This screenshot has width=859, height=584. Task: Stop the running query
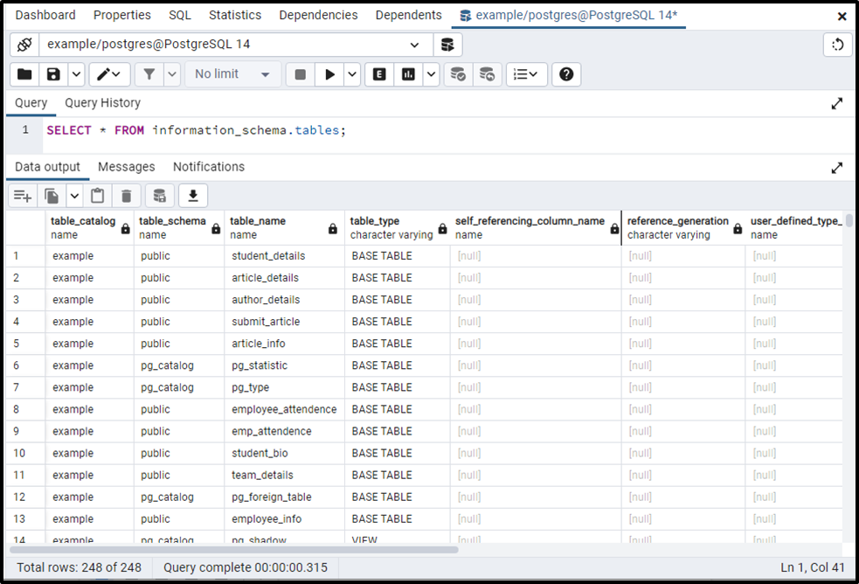[299, 74]
